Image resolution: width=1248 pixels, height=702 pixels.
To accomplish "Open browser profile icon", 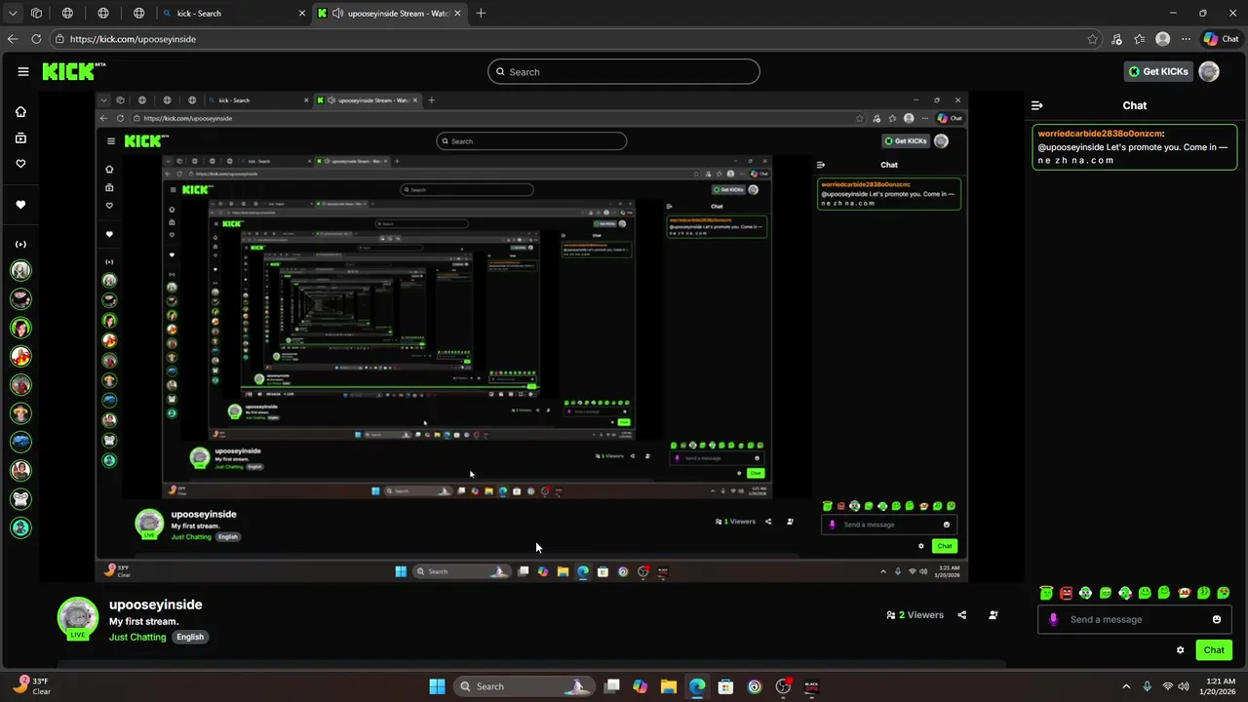I will pos(1162,39).
